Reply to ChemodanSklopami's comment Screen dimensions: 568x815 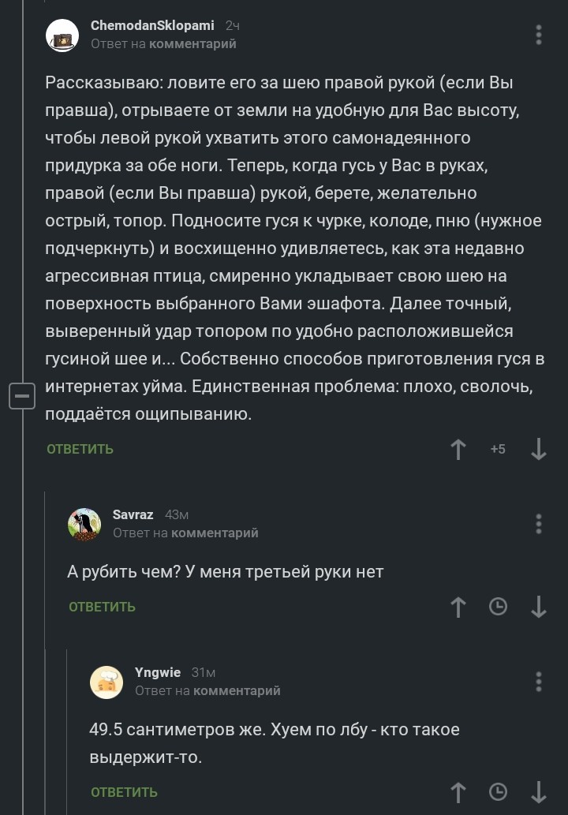tap(80, 449)
